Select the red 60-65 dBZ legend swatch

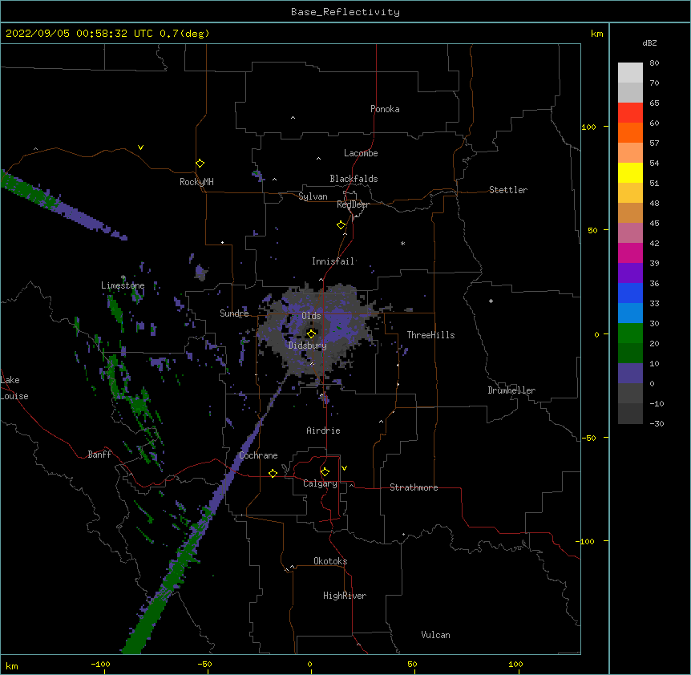coord(630,113)
